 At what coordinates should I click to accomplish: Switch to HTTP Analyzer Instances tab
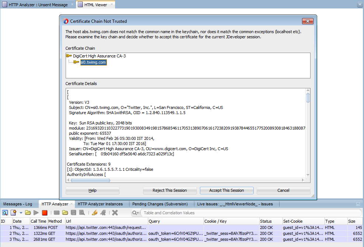[100, 204]
